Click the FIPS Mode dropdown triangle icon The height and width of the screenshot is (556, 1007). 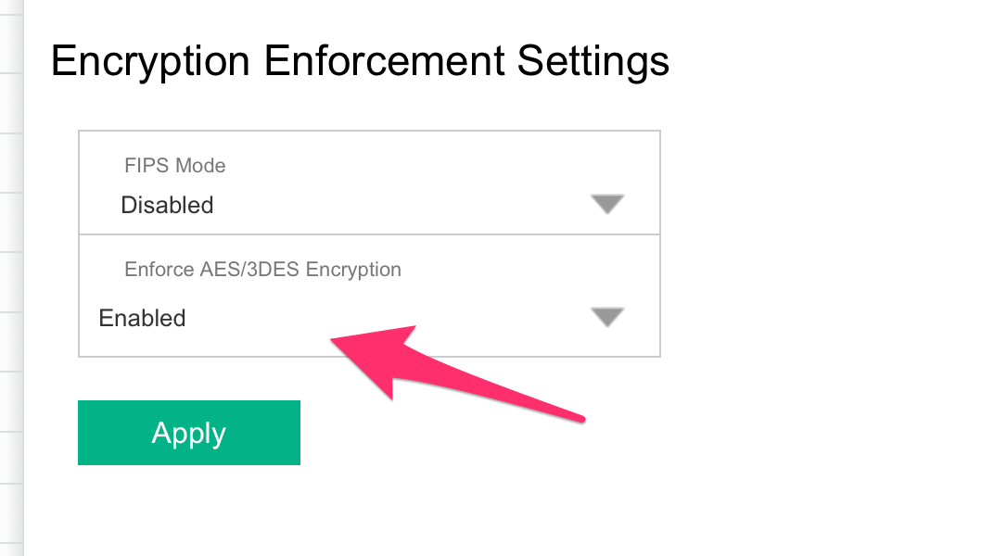point(607,204)
